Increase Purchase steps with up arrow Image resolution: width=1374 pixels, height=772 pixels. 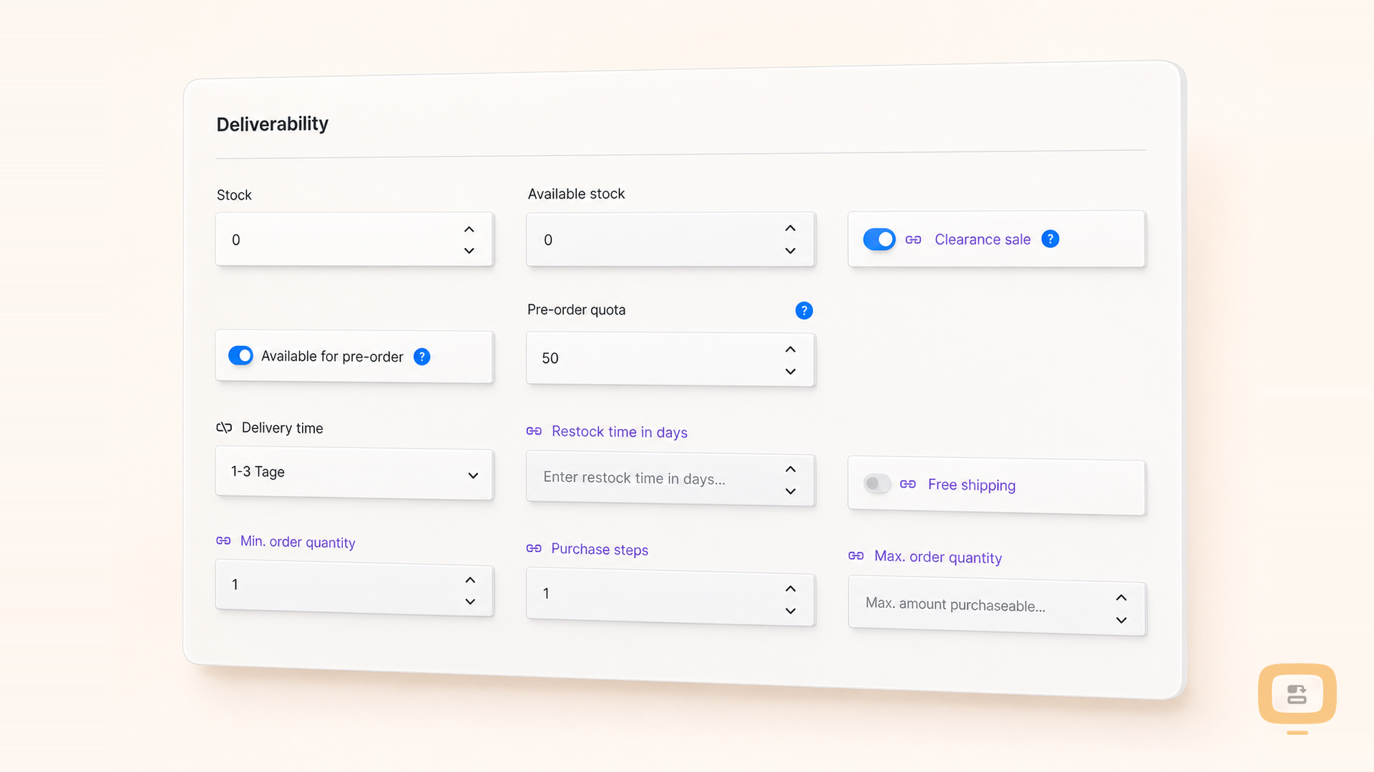790,589
